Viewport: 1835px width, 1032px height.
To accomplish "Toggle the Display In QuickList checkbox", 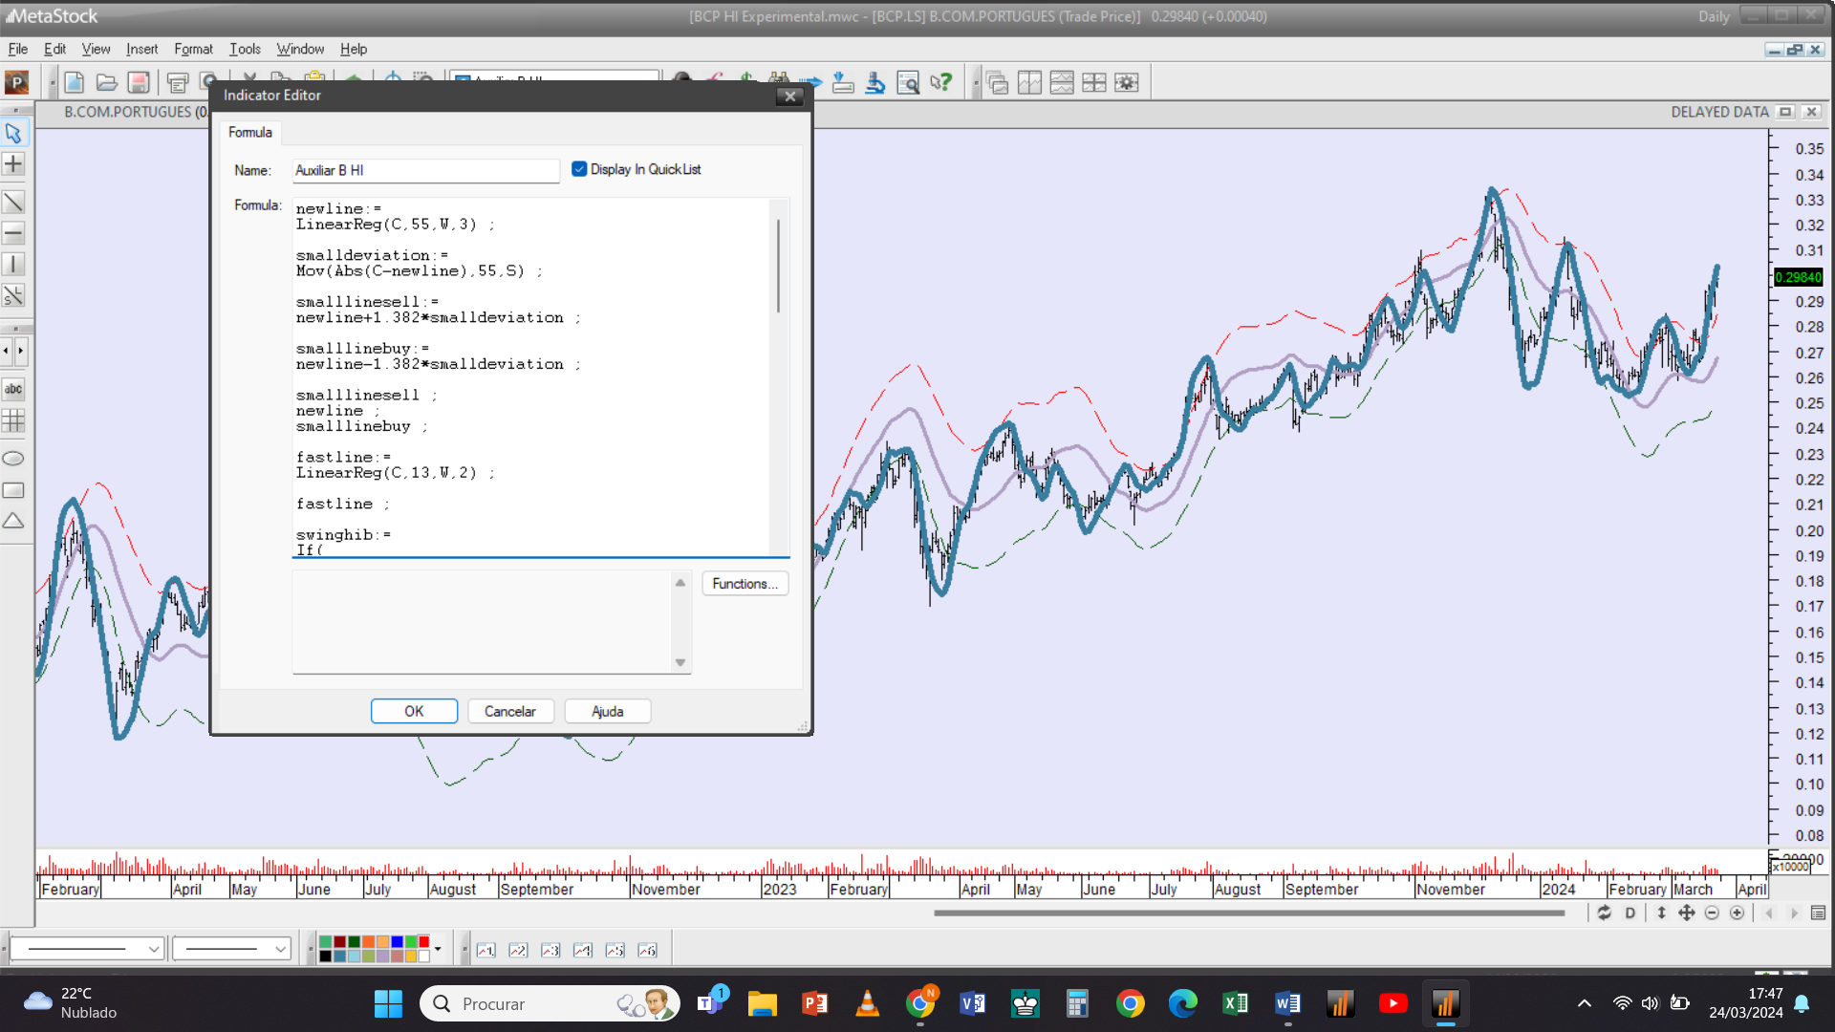I will click(579, 169).
